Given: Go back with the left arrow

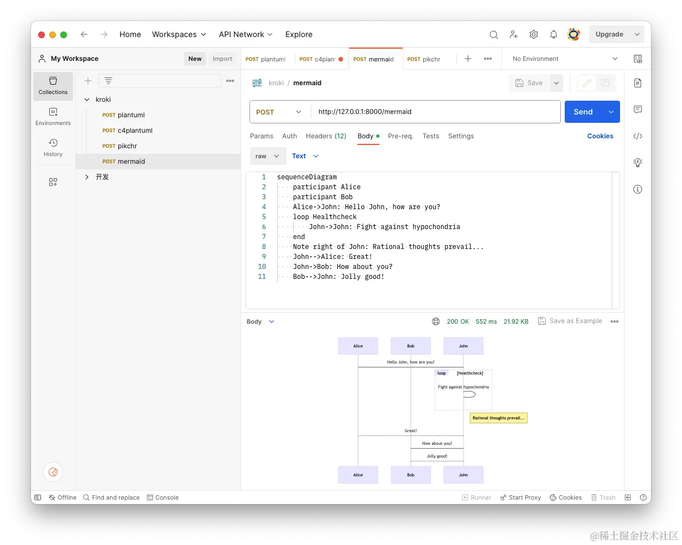Looking at the screenshot, I should pos(84,34).
